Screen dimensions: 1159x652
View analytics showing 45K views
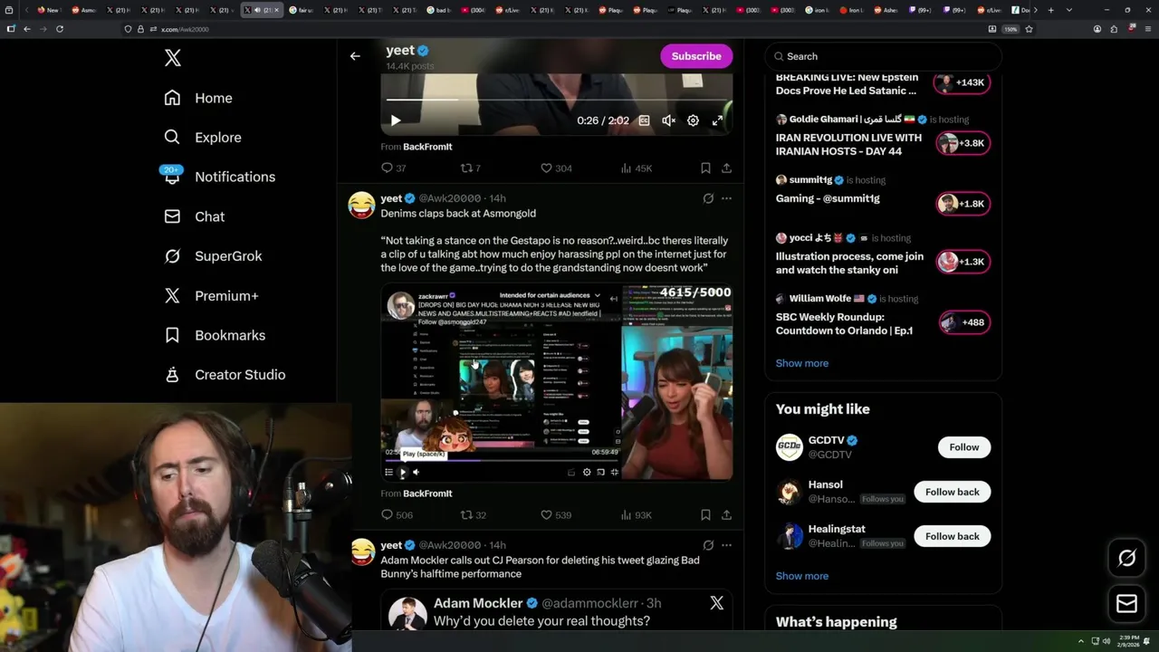(637, 168)
